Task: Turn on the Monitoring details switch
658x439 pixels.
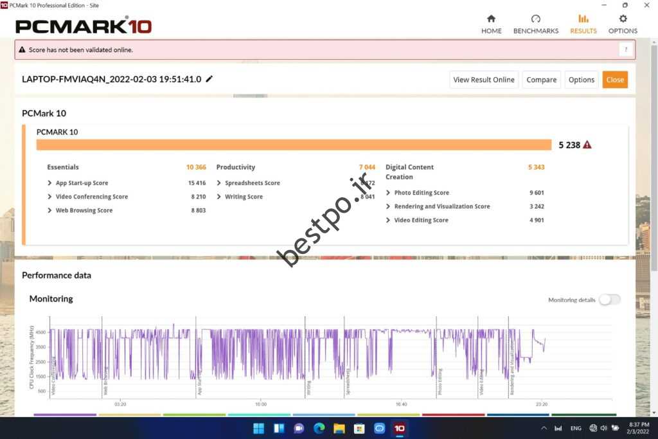Action: 610,300
